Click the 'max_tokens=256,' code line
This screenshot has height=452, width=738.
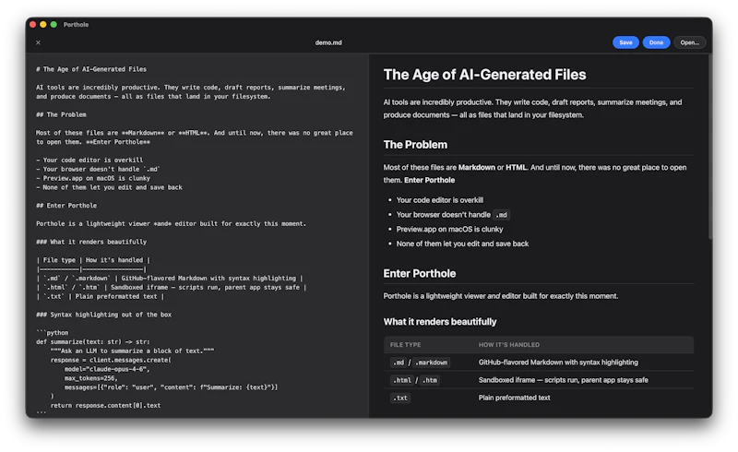[90, 378]
